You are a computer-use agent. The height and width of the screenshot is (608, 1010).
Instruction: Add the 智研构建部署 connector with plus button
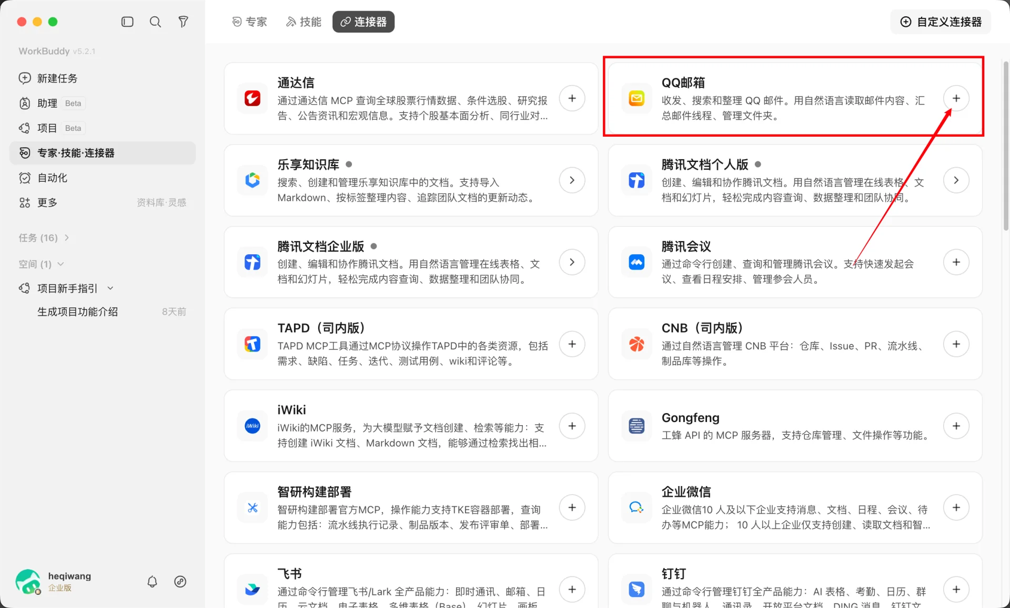tap(572, 508)
